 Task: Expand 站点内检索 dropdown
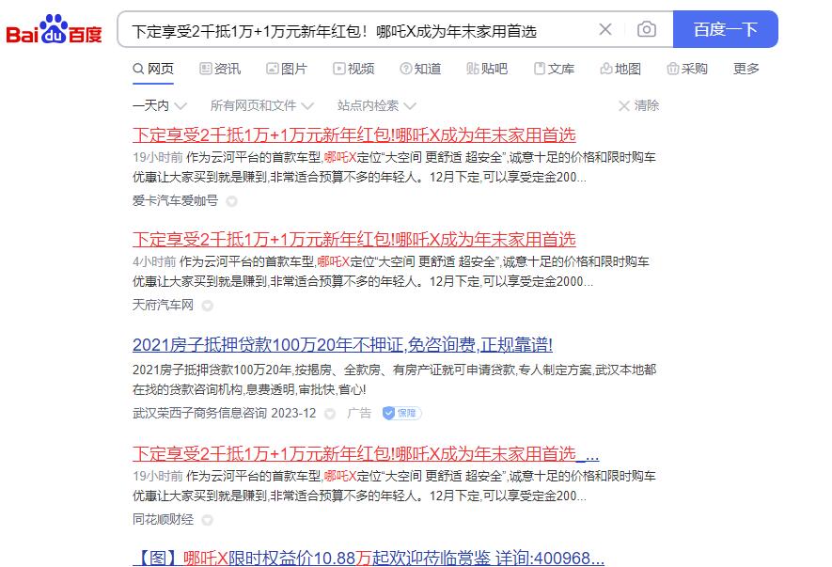(376, 105)
